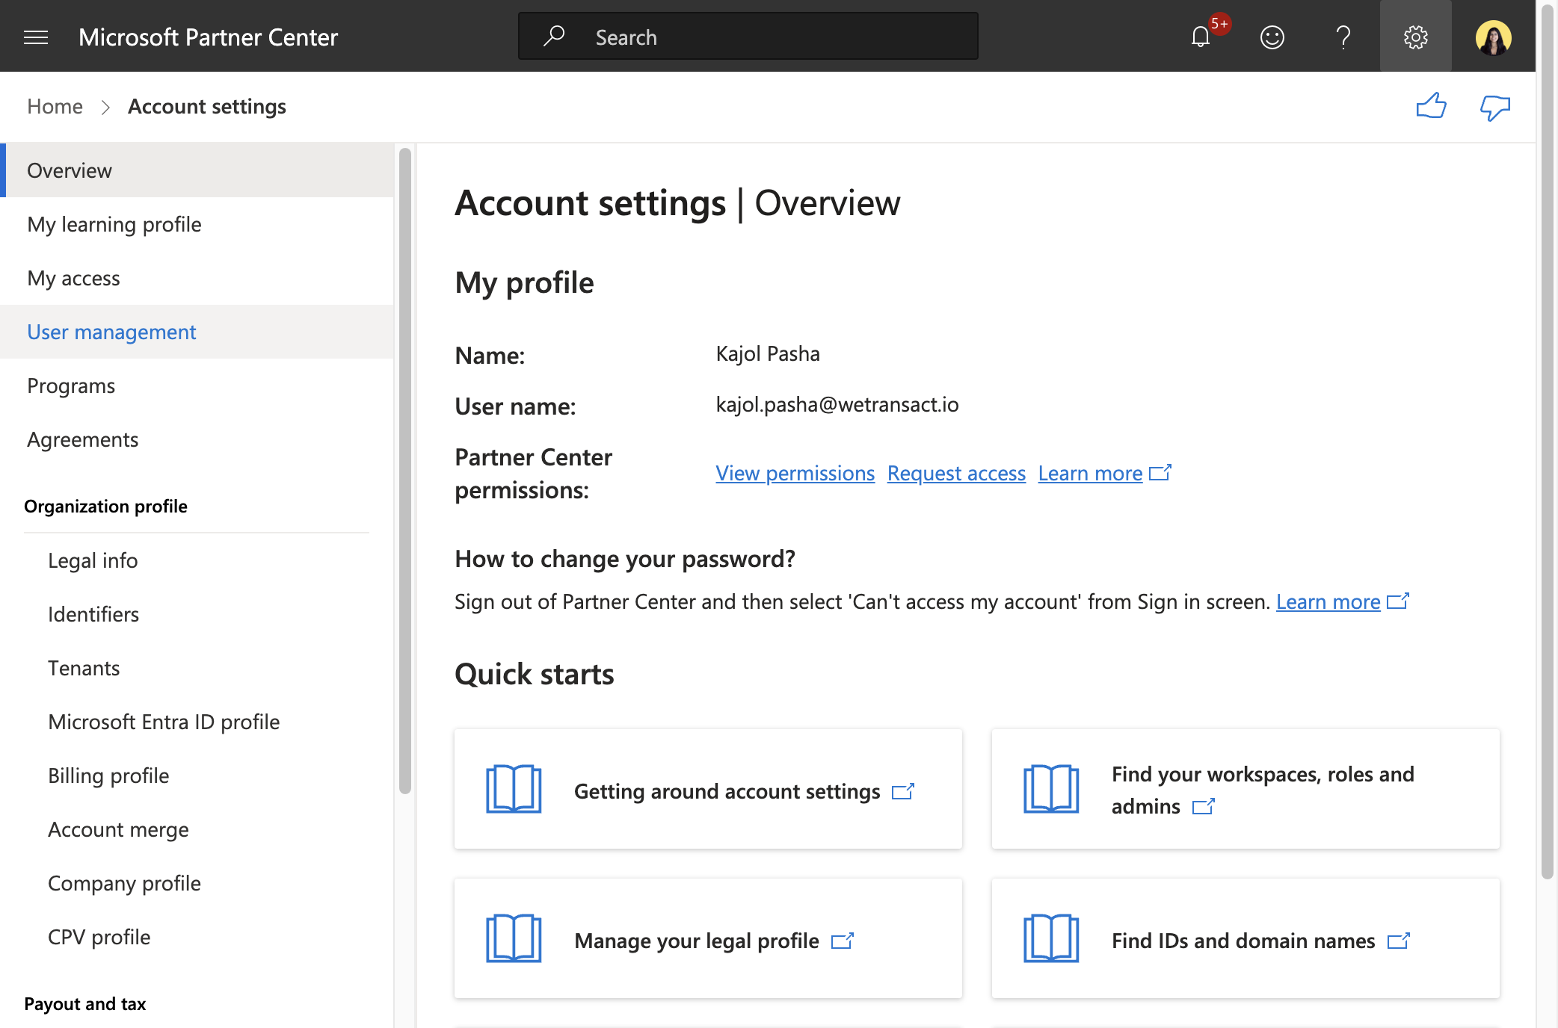Click book icon on Manage your legal profile

coord(514,938)
